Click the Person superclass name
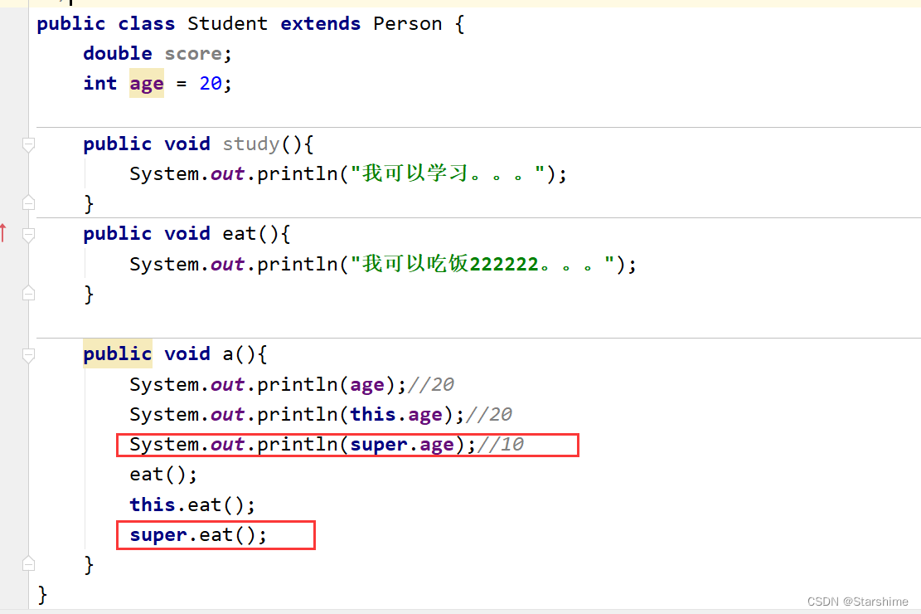 pyautogui.click(x=407, y=23)
